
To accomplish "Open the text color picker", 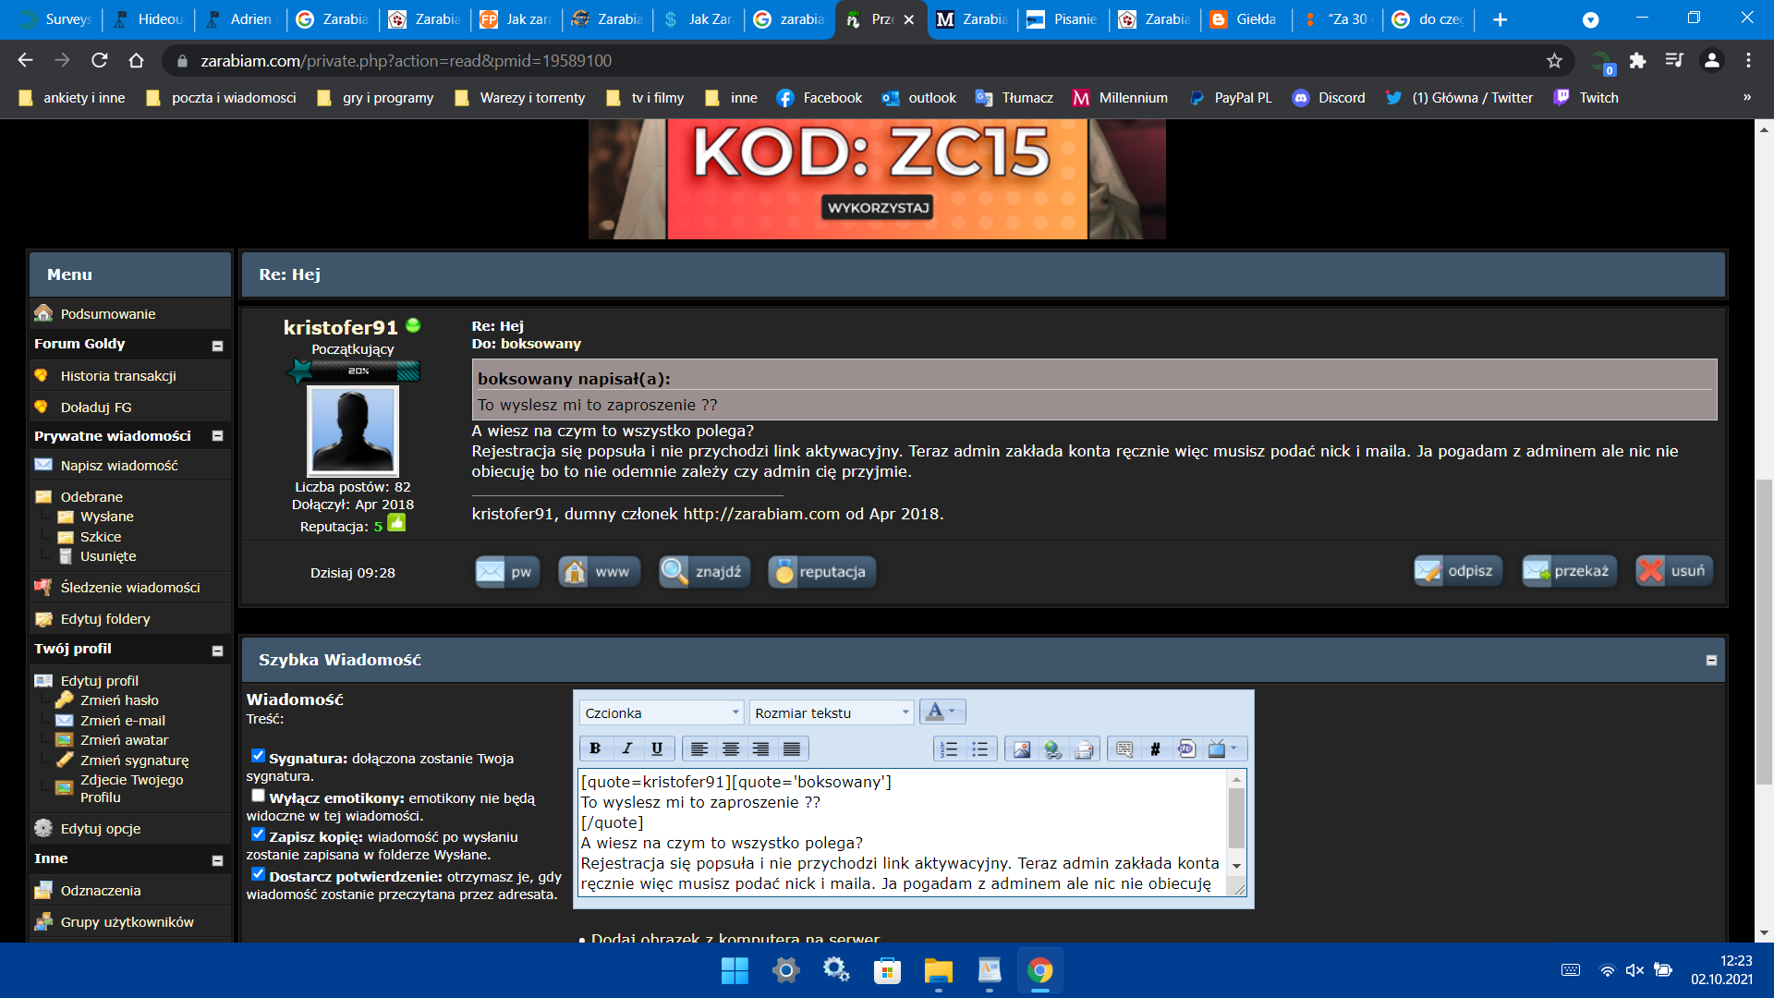I will coord(942,712).
